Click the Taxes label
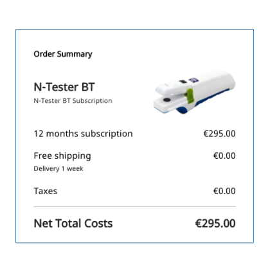Image resolution: width=270 pixels, height=270 pixels. tap(46, 191)
